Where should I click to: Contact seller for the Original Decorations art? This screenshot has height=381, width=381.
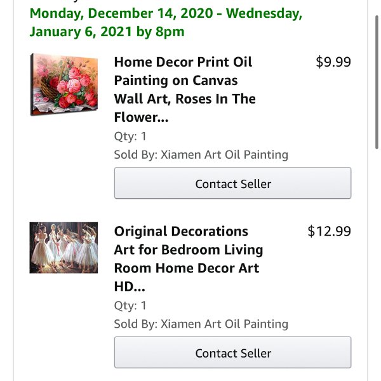point(232,352)
